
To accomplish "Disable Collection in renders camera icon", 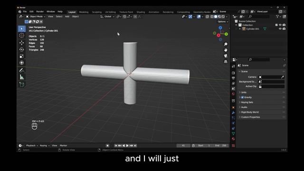I will tap(284, 25).
